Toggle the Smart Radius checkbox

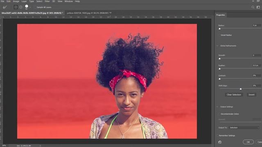pyautogui.click(x=219, y=35)
